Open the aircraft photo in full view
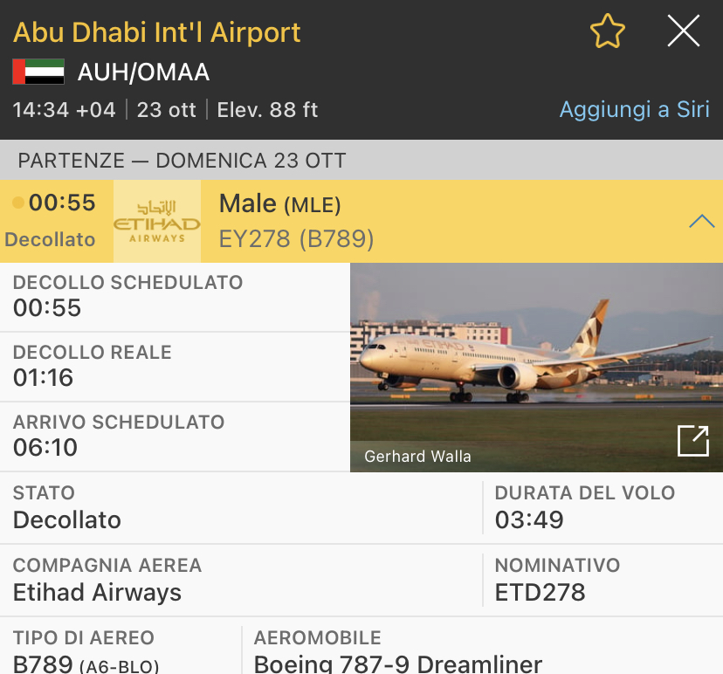723x674 pixels. pyautogui.click(x=693, y=441)
